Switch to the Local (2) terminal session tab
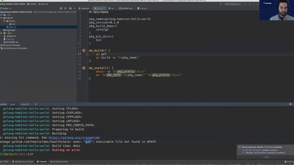Screen dimensions: 294x165 click(x=25, y=104)
